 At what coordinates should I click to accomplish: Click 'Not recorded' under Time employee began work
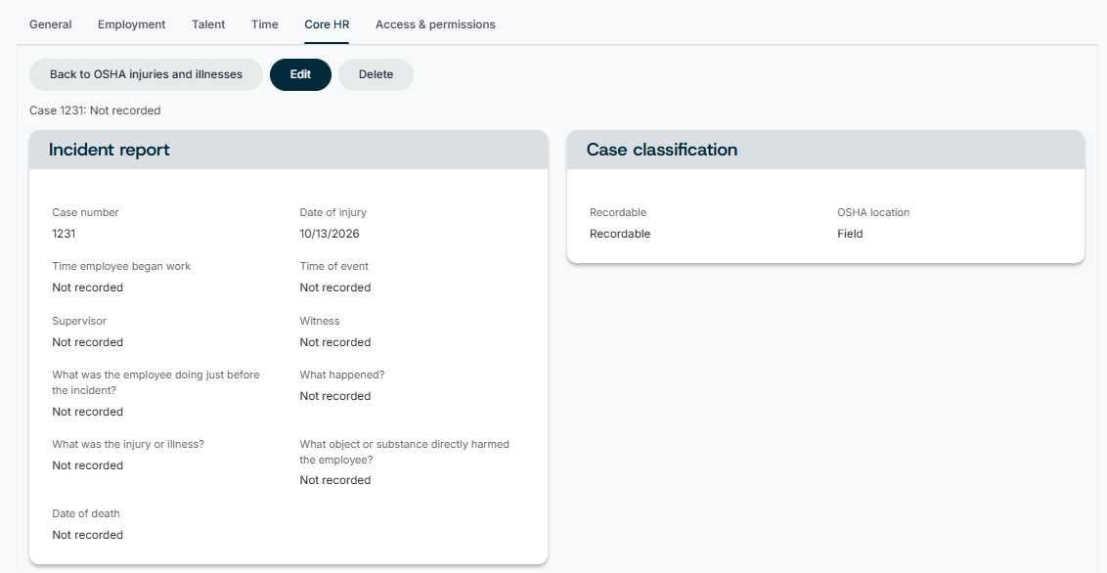point(88,287)
